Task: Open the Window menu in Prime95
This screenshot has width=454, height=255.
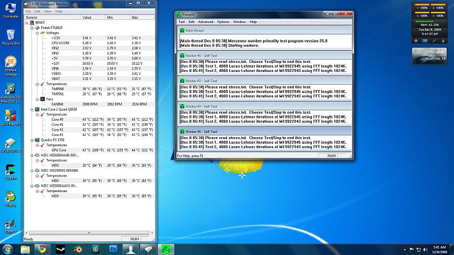Action: (x=240, y=22)
